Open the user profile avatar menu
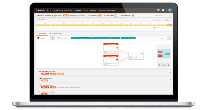The width and height of the screenshot is (207, 110). 170,10
